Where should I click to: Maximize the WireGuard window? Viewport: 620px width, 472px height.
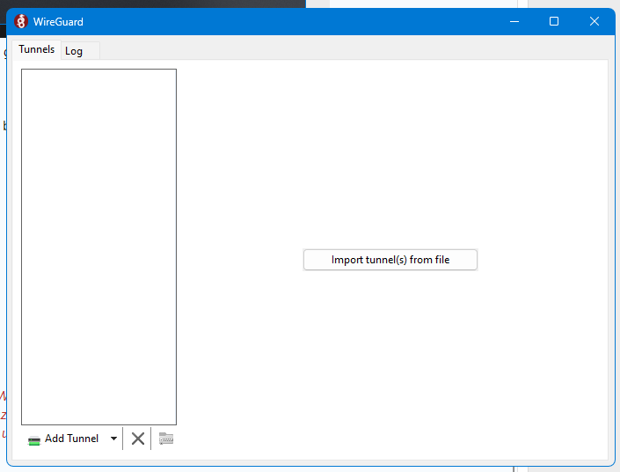point(554,21)
